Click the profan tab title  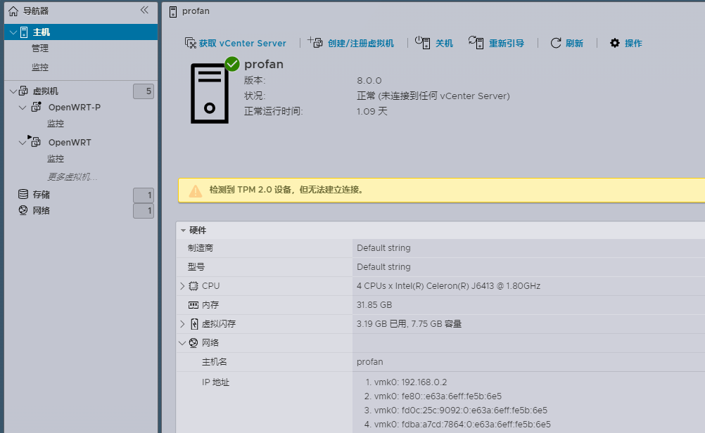196,11
